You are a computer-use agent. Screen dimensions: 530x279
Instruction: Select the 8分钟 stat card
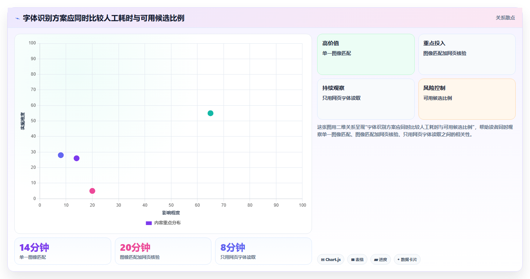[264, 251]
